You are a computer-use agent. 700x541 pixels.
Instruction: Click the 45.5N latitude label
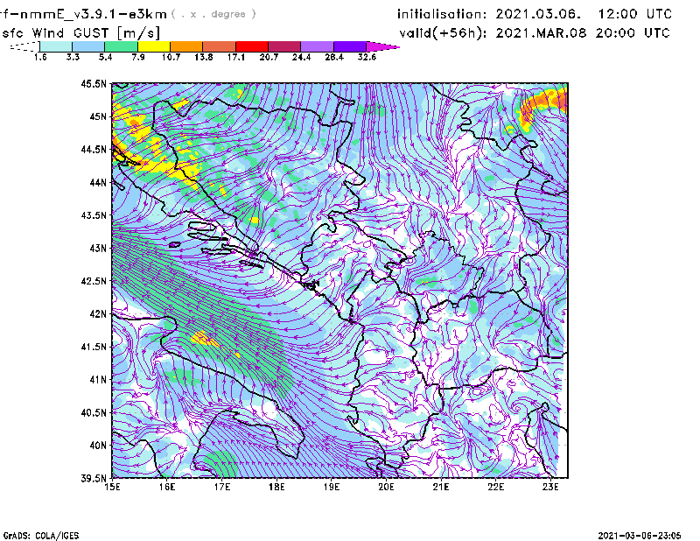94,83
